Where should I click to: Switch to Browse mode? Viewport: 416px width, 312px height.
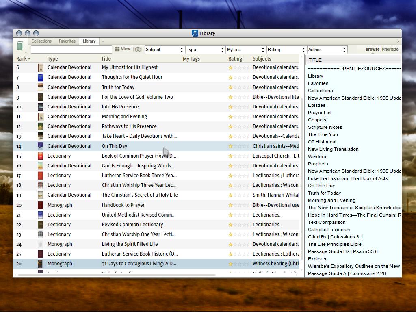(373, 49)
